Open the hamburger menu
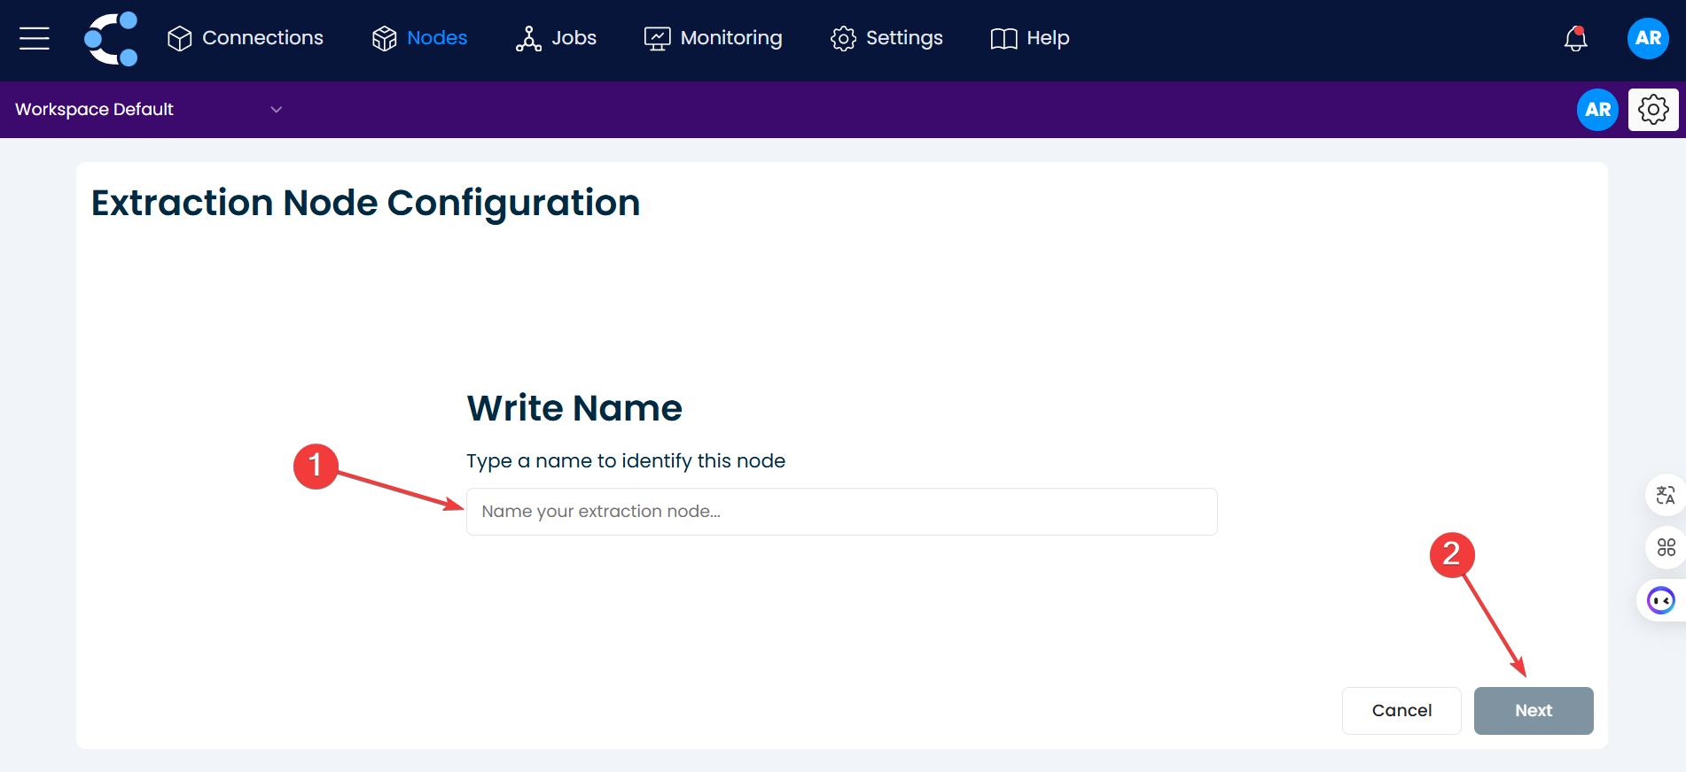The height and width of the screenshot is (772, 1686). [x=35, y=38]
